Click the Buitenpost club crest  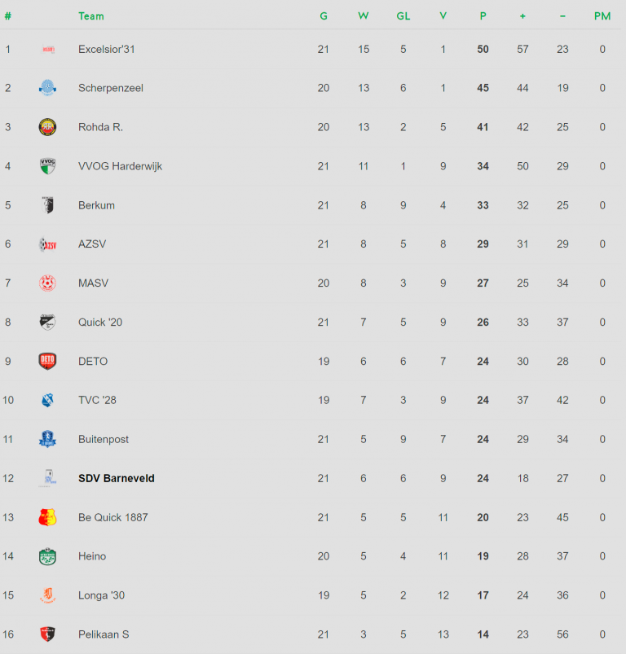coord(47,439)
